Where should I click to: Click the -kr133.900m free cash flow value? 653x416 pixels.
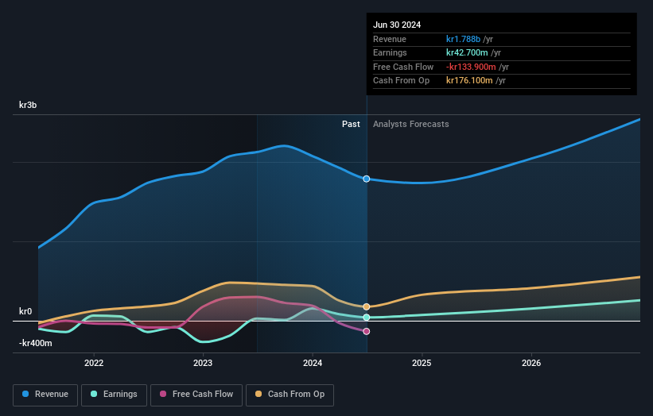coord(471,67)
